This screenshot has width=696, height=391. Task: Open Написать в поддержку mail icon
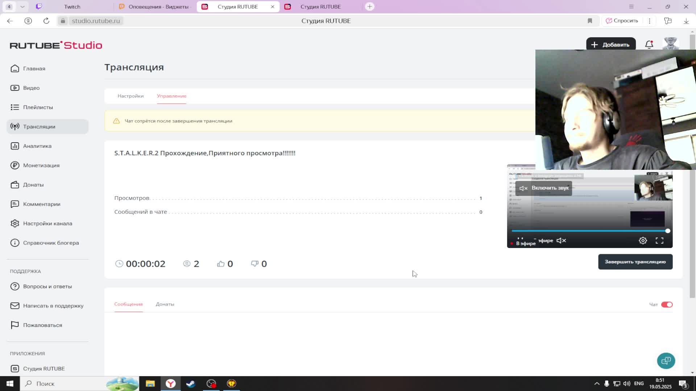[15, 306]
